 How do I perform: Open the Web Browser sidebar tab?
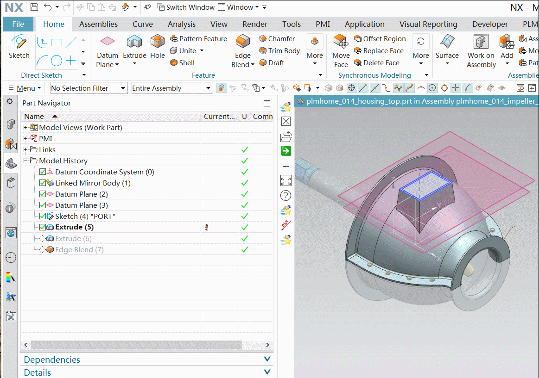11,233
